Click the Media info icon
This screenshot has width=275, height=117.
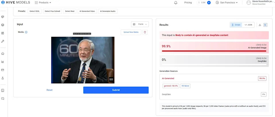26,32
